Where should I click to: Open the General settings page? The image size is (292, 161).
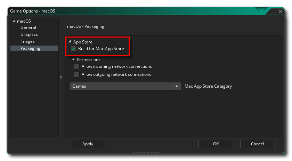click(x=28, y=27)
